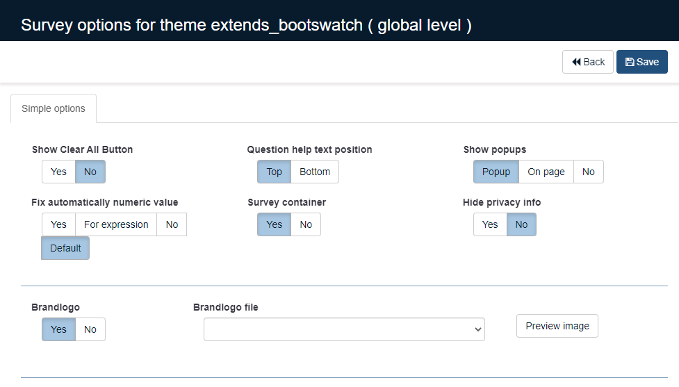Select Default for numeric value fix
Screen dimensions: 679x387
tap(65, 248)
